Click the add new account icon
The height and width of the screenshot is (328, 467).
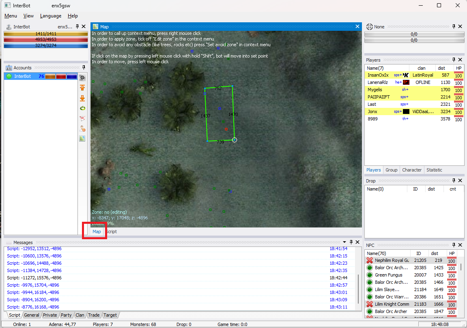pyautogui.click(x=82, y=129)
